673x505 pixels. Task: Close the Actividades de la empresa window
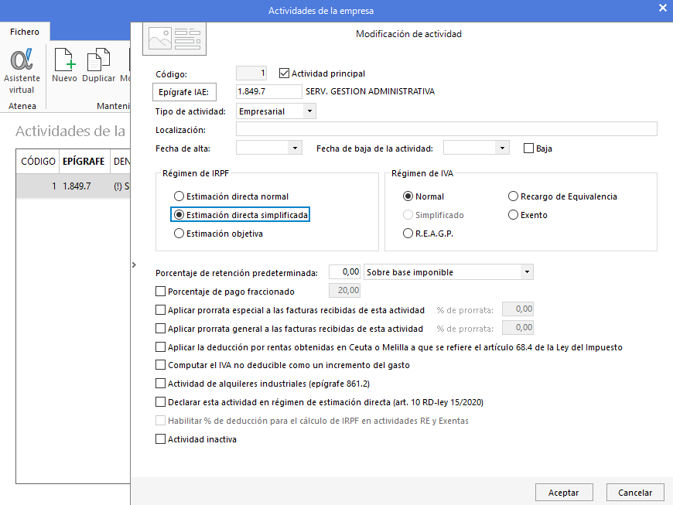(x=663, y=9)
